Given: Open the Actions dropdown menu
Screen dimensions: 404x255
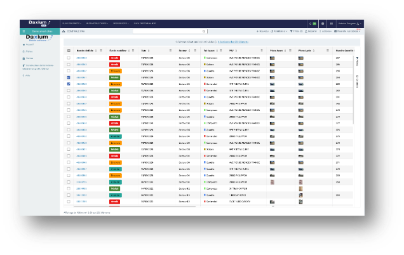Looking at the screenshot, I should [x=326, y=30].
